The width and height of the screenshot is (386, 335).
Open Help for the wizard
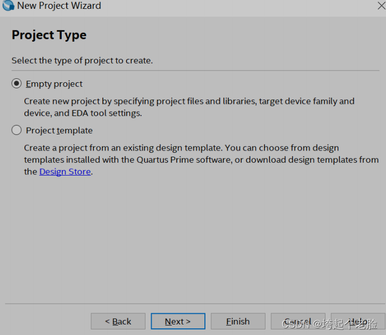point(358,321)
